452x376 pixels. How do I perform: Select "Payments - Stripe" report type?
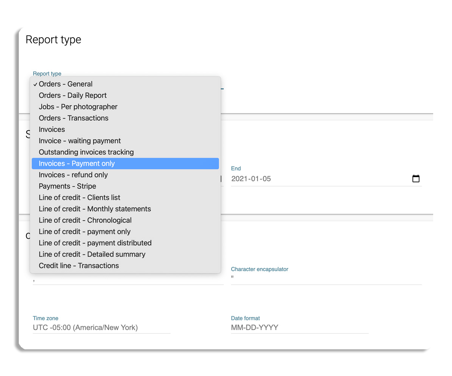tap(67, 186)
